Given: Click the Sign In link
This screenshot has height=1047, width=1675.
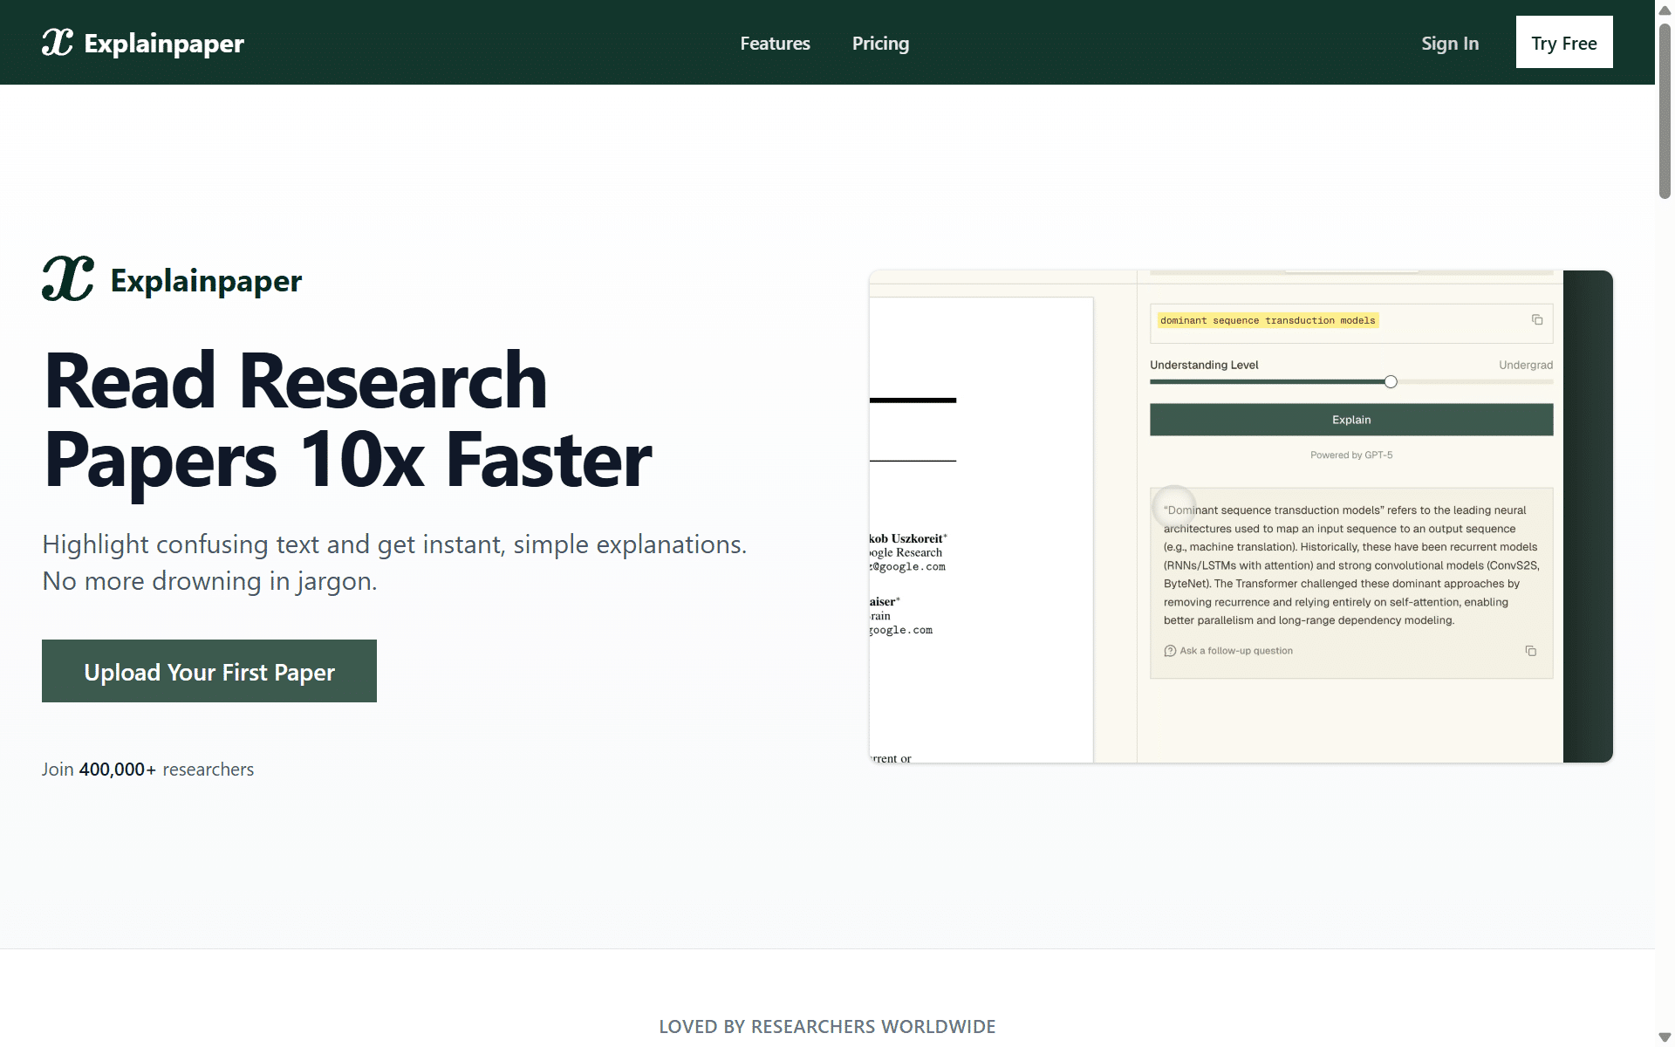Looking at the screenshot, I should click(x=1450, y=43).
